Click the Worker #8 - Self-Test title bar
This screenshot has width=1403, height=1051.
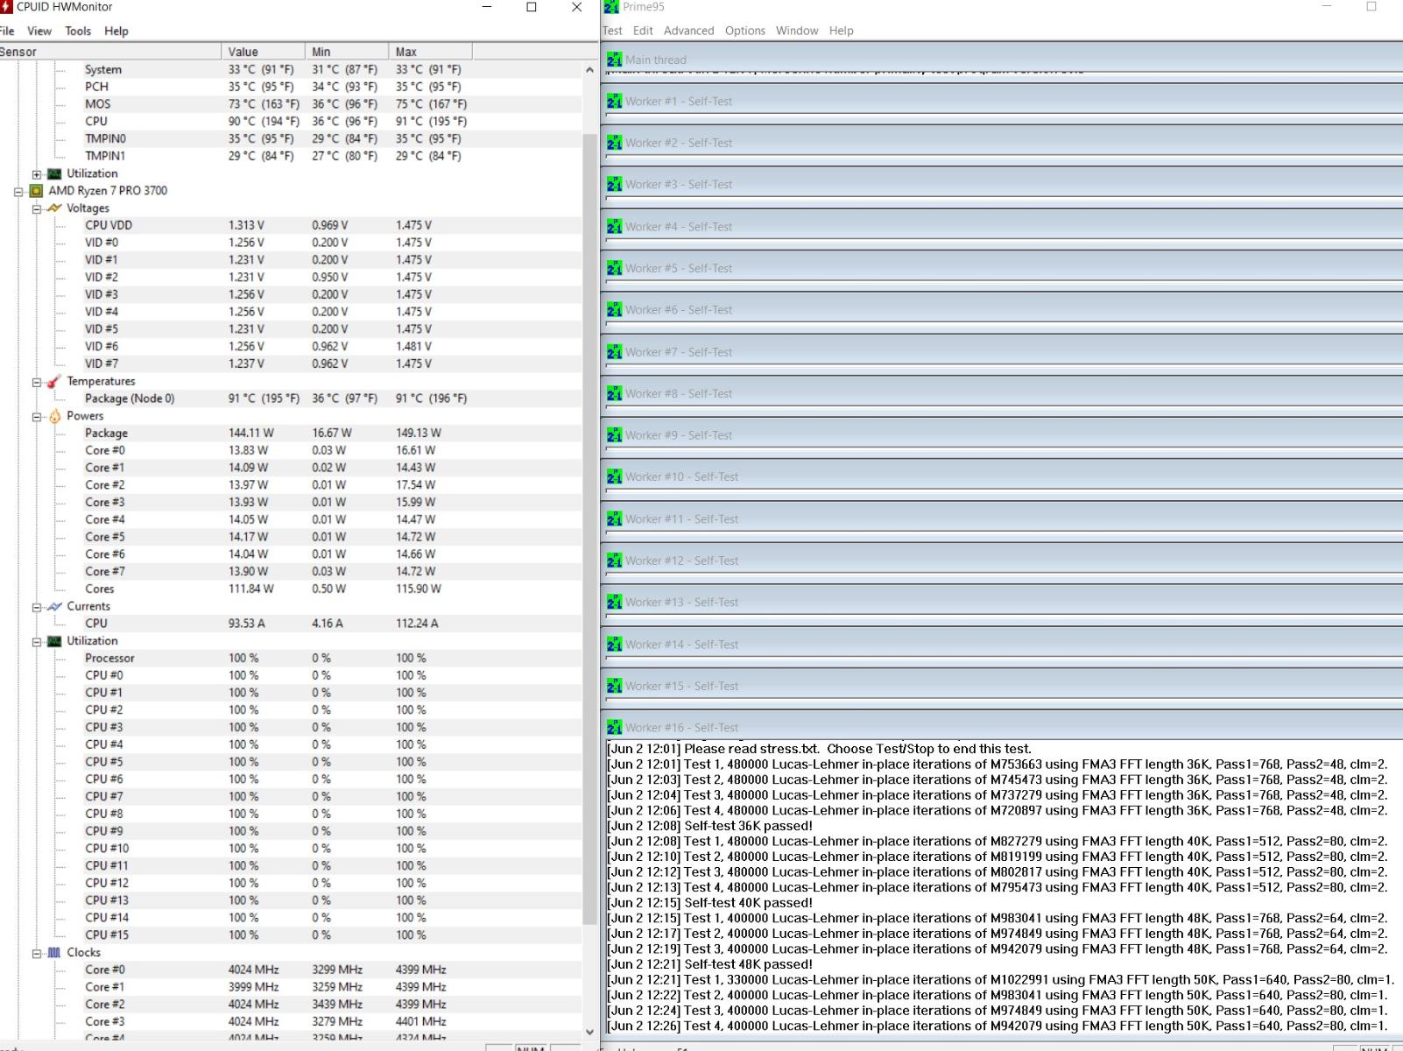click(x=1004, y=393)
